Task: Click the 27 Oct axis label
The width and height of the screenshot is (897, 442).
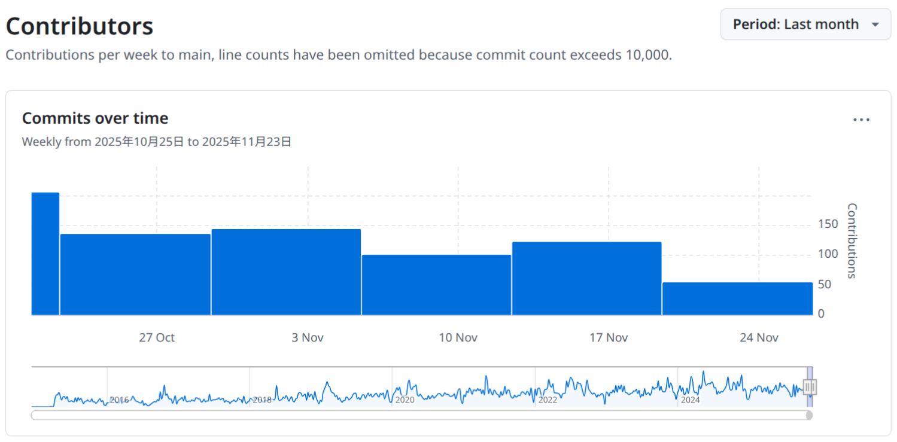Action: coord(156,337)
